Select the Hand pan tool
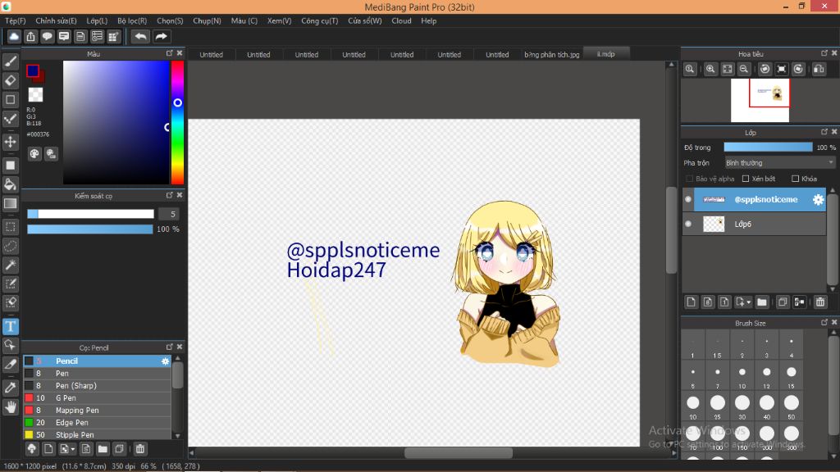This screenshot has width=840, height=472. pos(10,407)
